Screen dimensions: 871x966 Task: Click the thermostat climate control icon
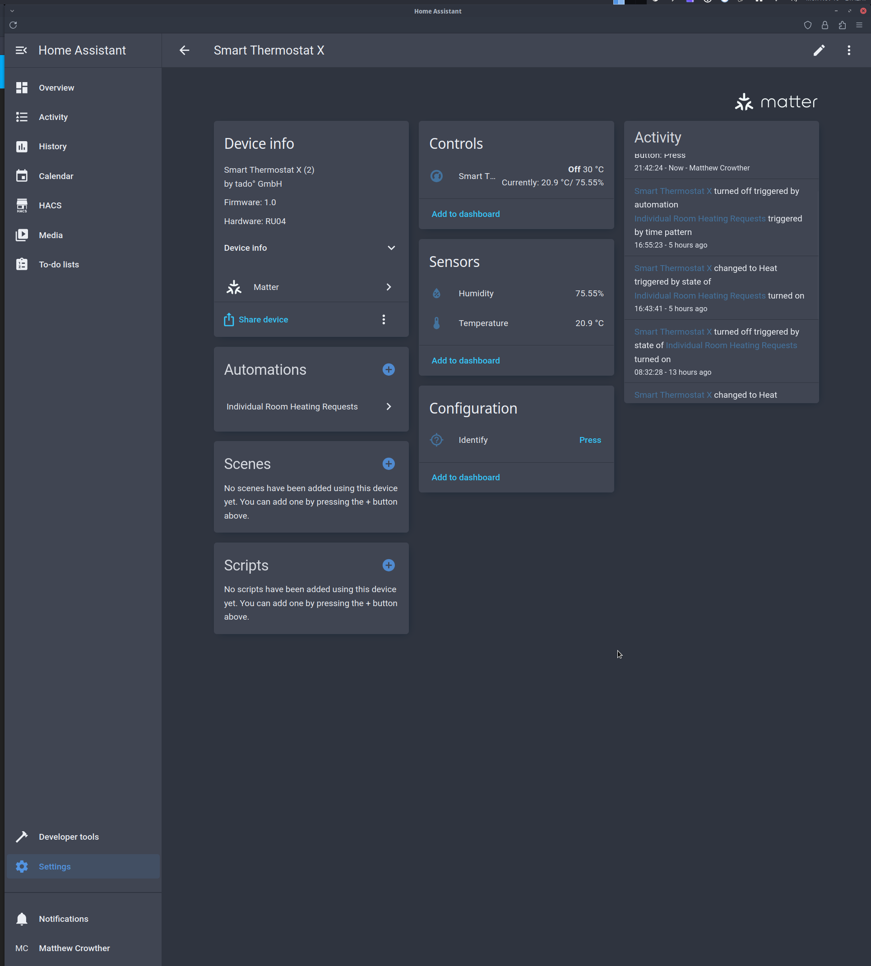(x=436, y=176)
